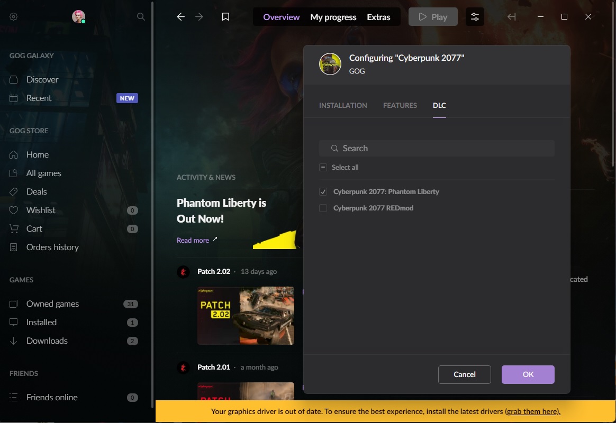Click the Cart icon
Image resolution: width=616 pixels, height=423 pixels.
click(x=13, y=228)
